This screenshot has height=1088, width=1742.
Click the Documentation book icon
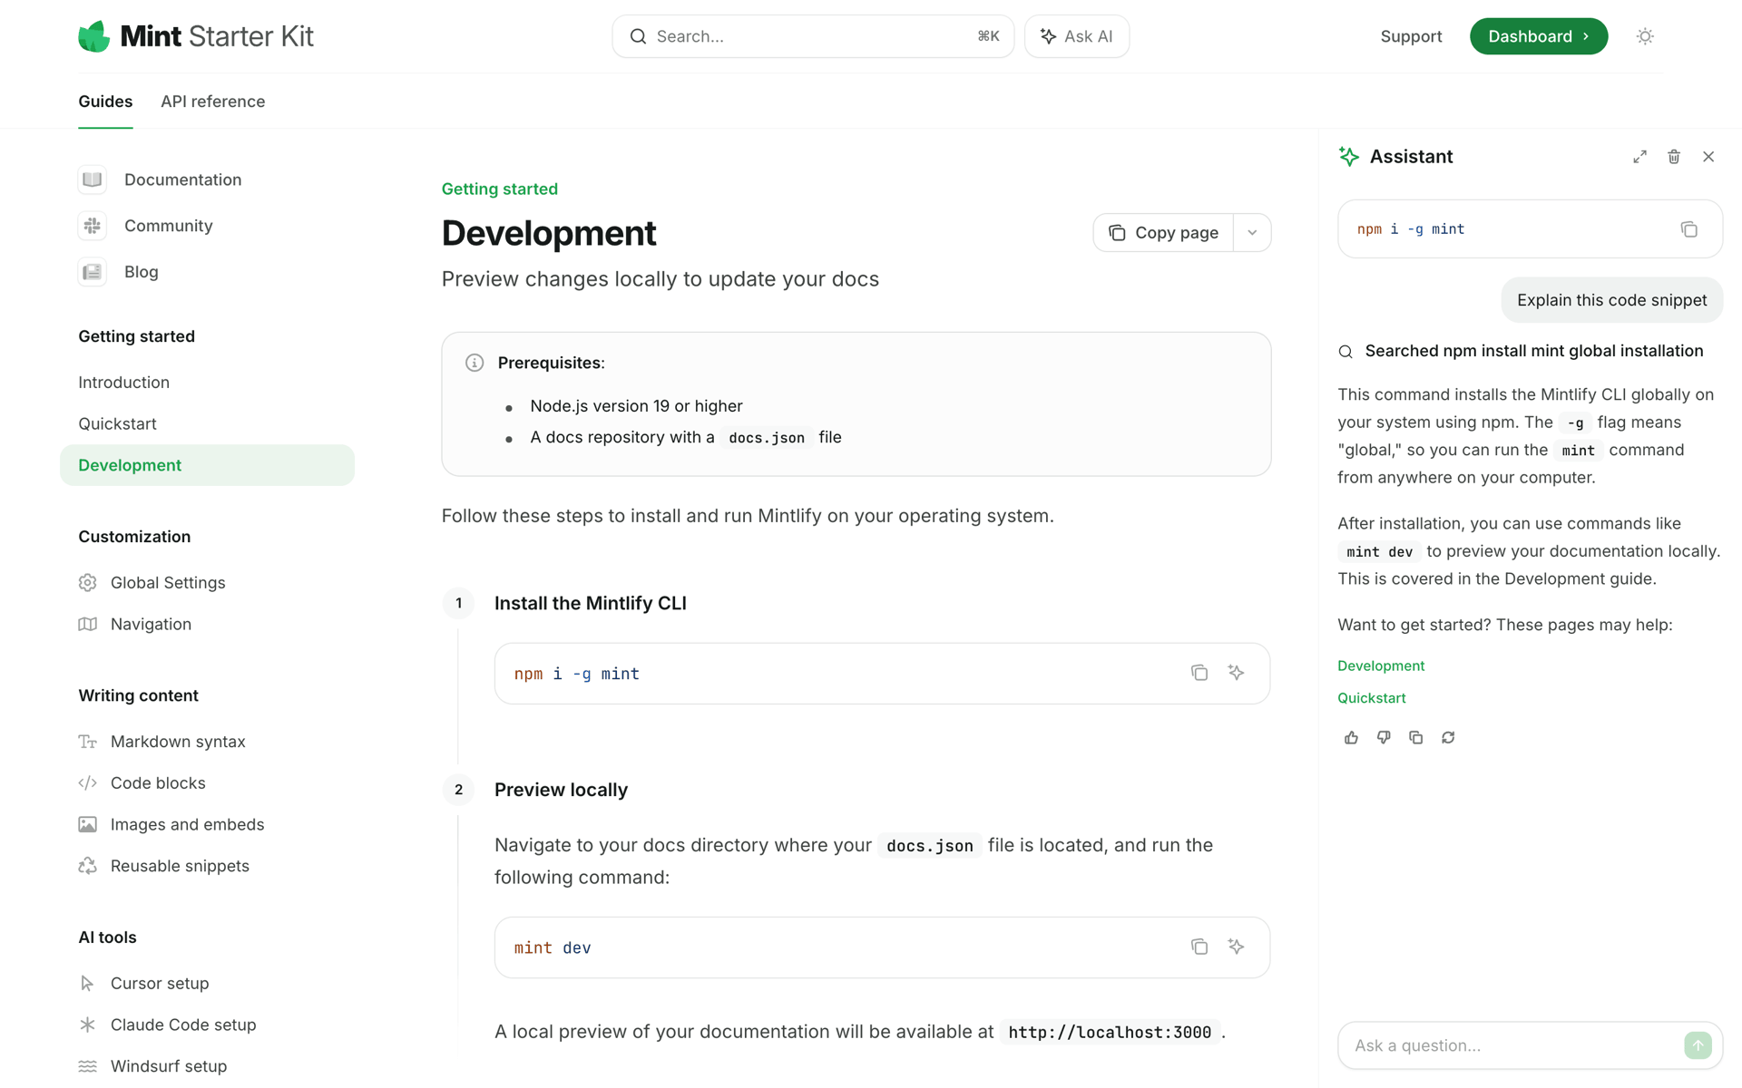coord(93,180)
